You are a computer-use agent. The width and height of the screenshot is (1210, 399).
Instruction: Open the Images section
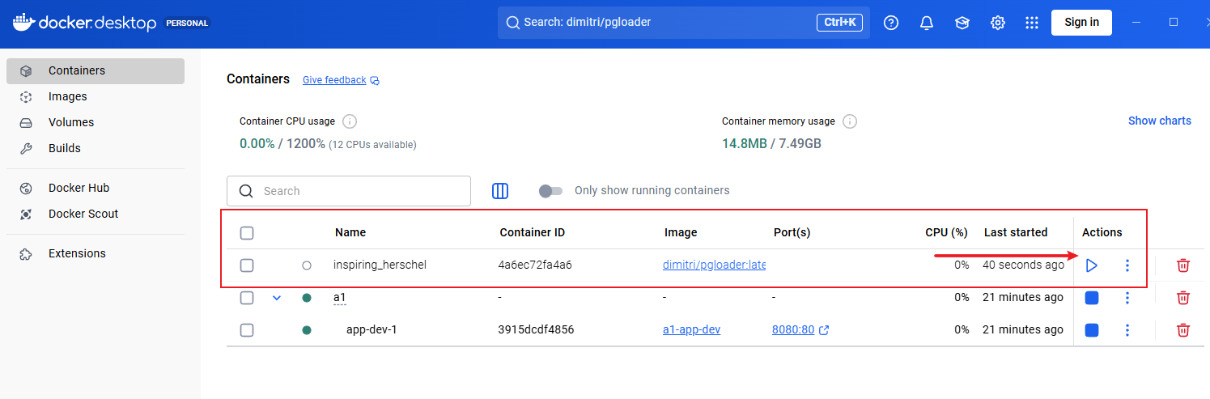click(x=96, y=96)
